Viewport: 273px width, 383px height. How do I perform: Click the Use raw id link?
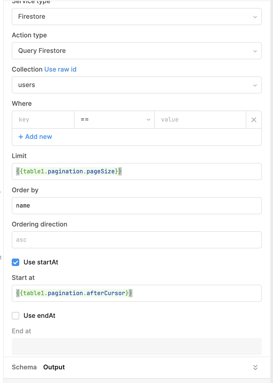coord(60,69)
